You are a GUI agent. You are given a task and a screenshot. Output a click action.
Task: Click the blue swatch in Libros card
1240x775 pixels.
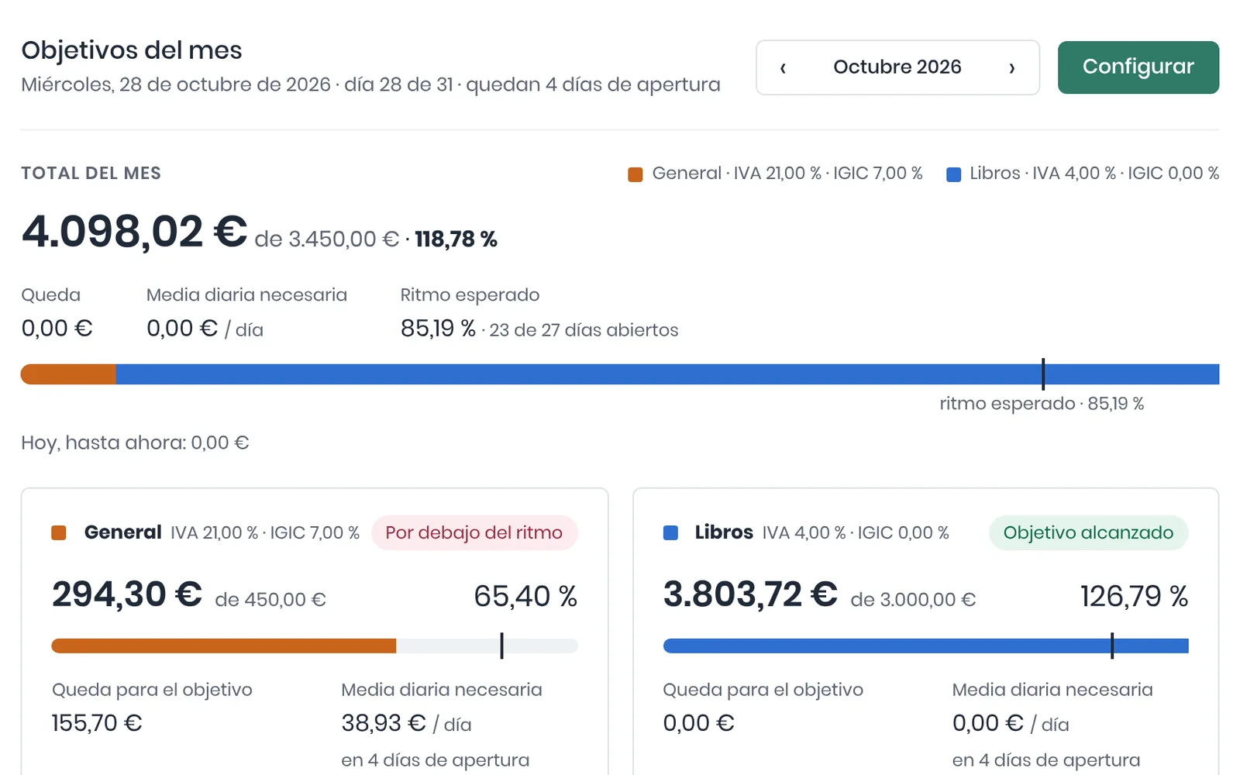tap(671, 532)
